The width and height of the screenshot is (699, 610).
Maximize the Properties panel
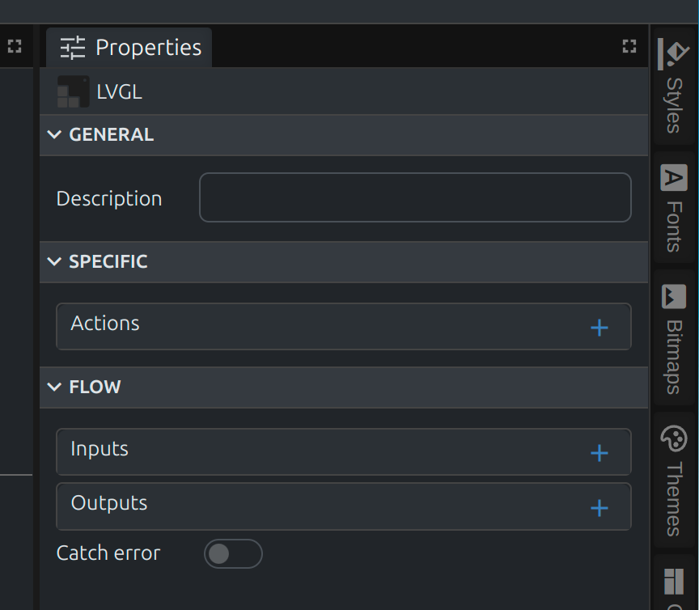(x=629, y=47)
